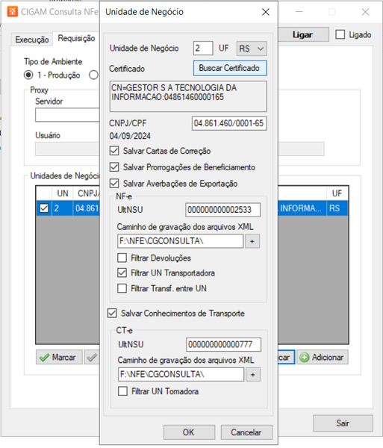Screen dimensions: 383x448
Task: Browse CT-e XML path with plus button
Action: (253, 375)
